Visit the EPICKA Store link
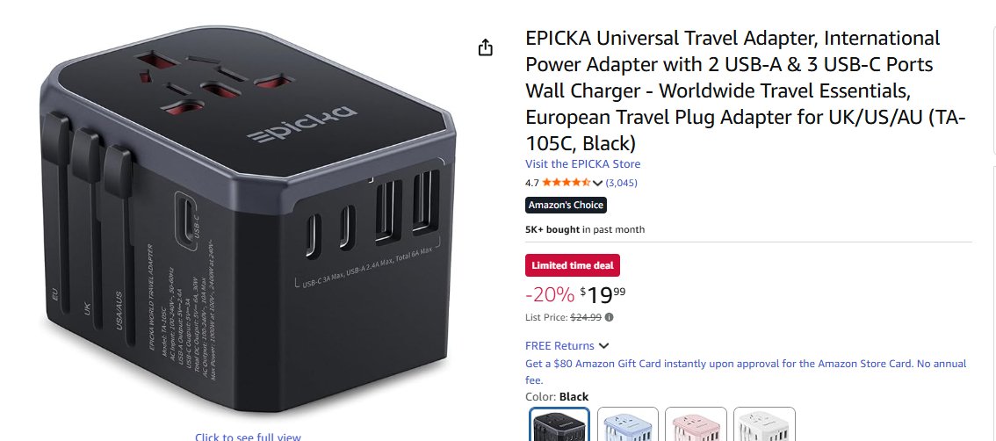The image size is (996, 441). [582, 164]
